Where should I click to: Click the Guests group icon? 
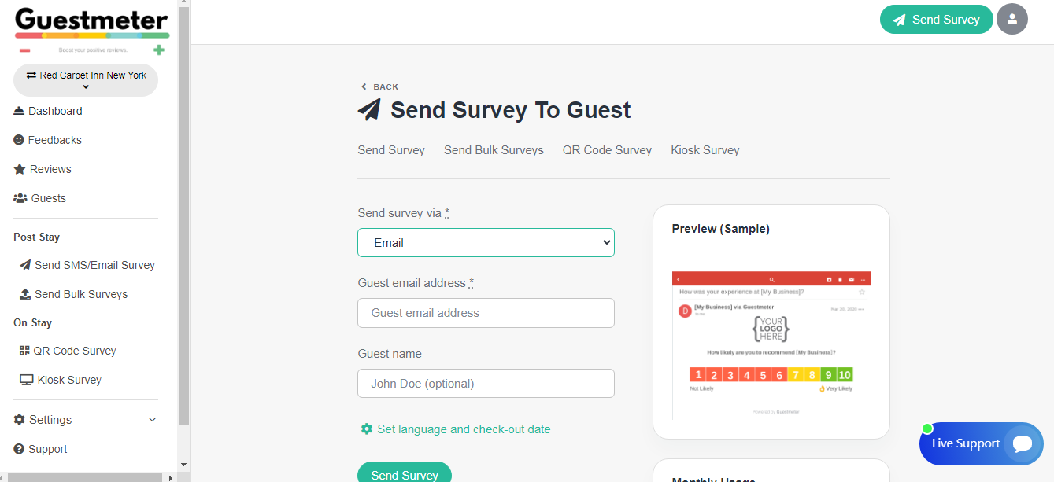20,198
